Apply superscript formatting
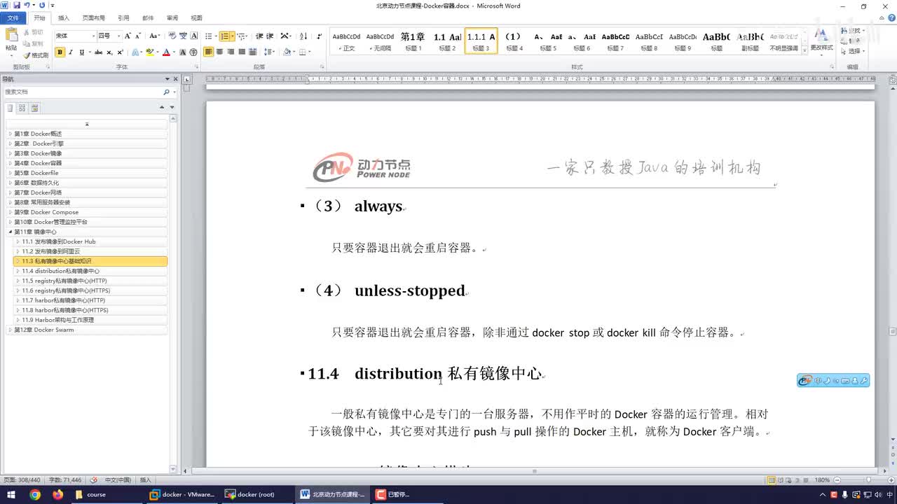This screenshot has height=504, width=897. point(120,52)
